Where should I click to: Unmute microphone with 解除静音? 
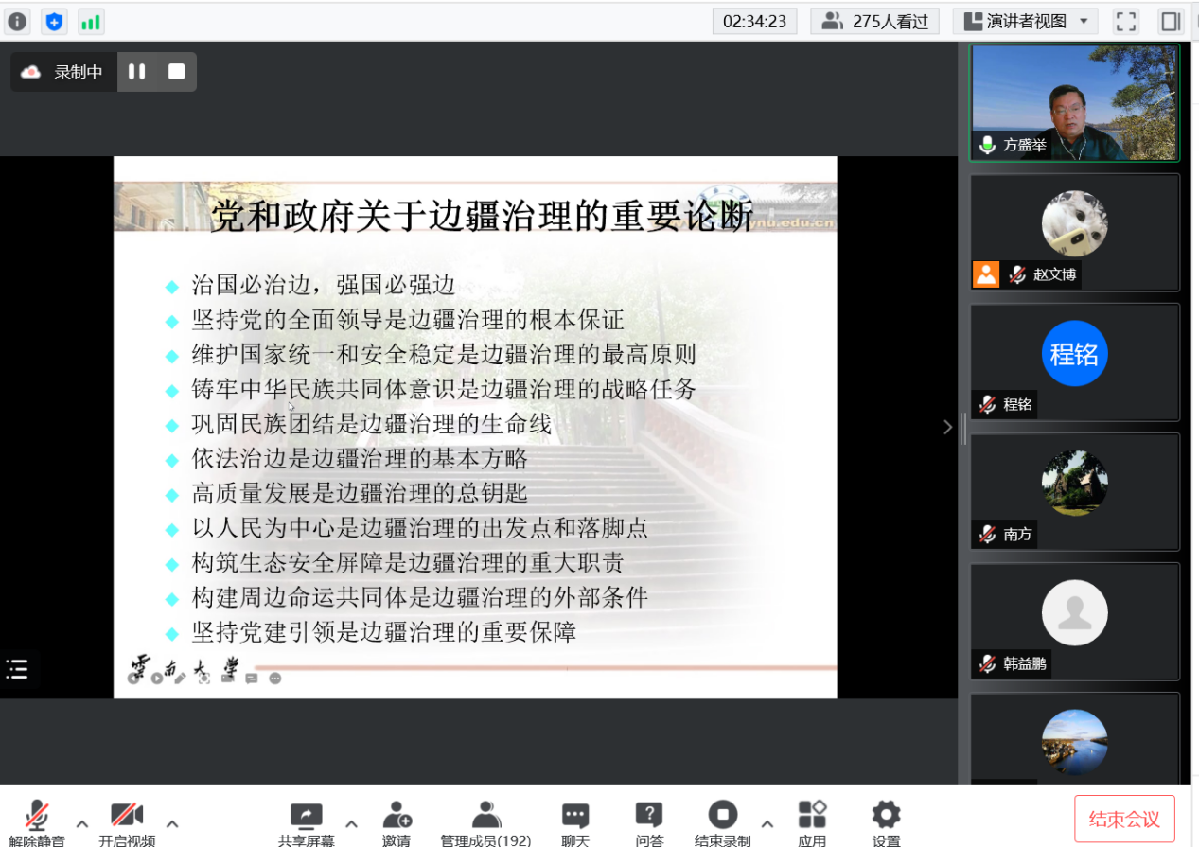coord(37,821)
